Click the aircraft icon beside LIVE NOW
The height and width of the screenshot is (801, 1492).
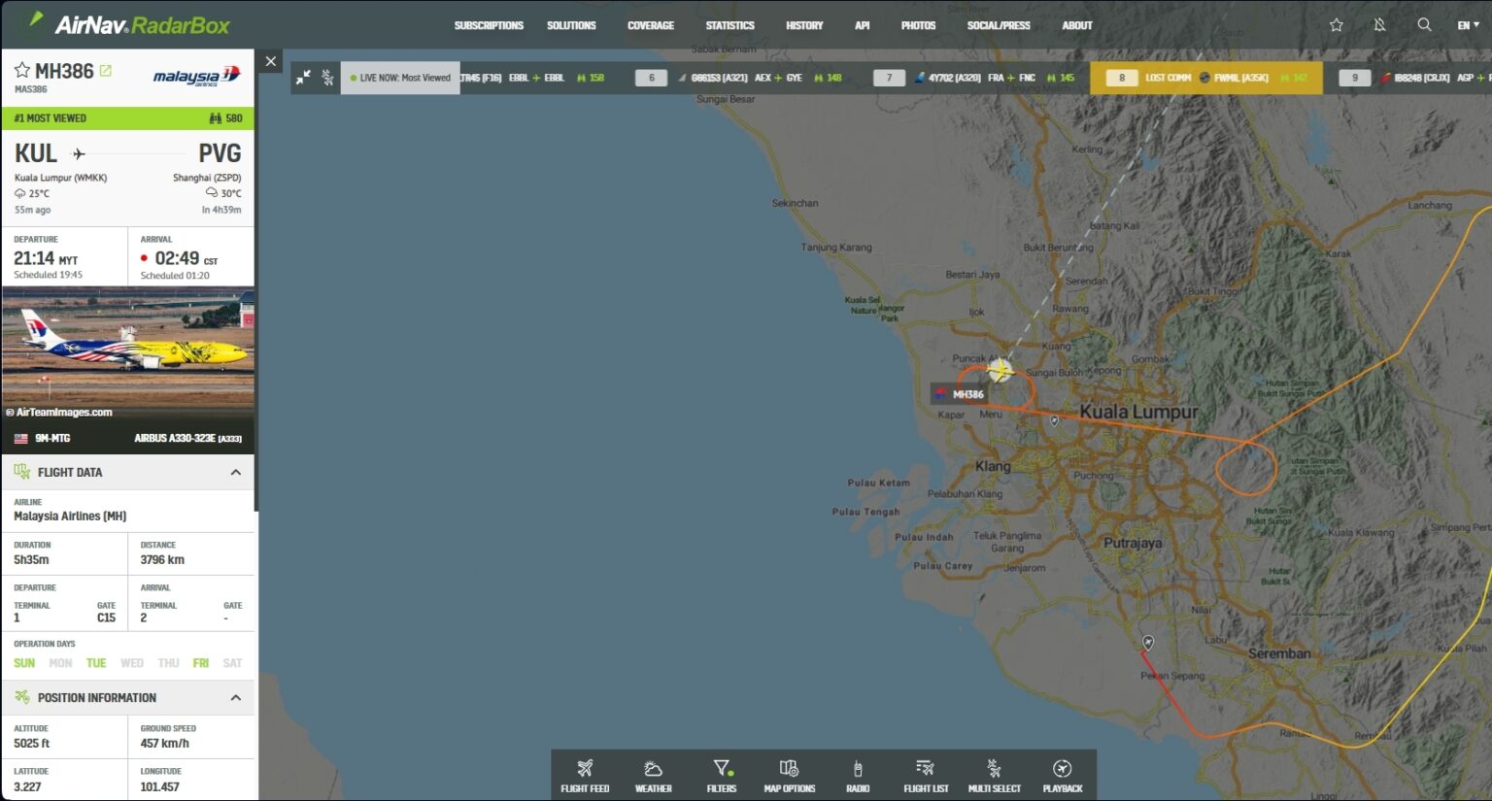coord(327,77)
